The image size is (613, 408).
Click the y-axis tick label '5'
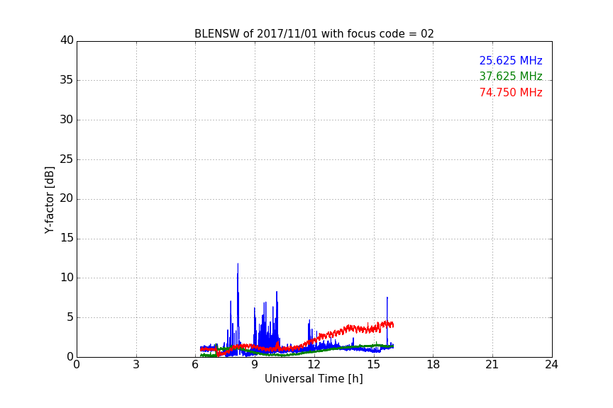tap(70, 317)
